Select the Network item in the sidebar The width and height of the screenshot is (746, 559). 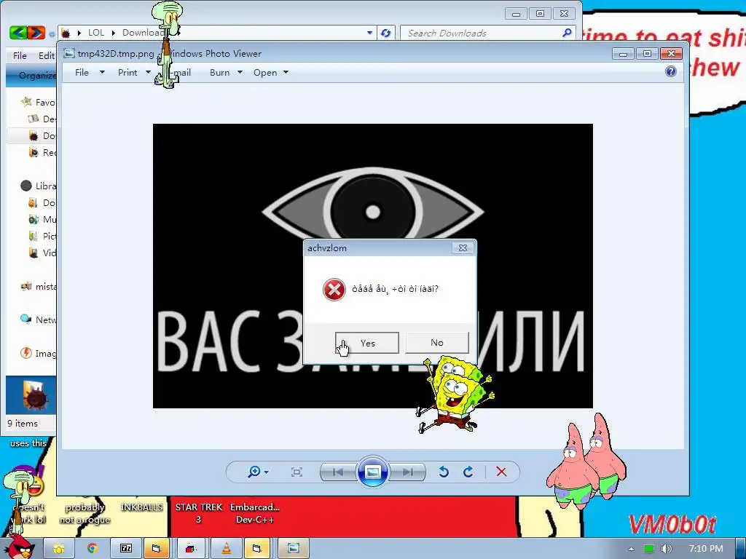pyautogui.click(x=38, y=320)
